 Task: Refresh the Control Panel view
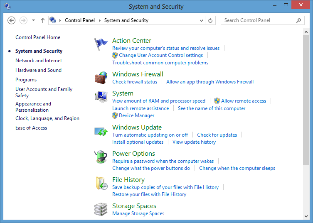click(210, 20)
